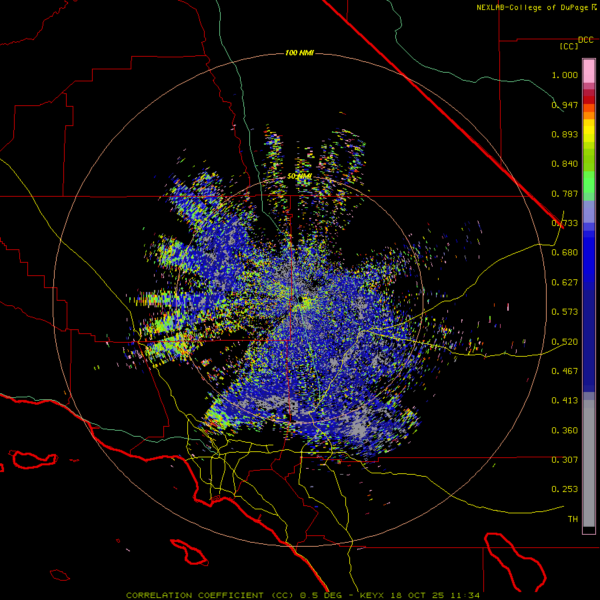Click the 0.893 color scale value

tap(565, 134)
